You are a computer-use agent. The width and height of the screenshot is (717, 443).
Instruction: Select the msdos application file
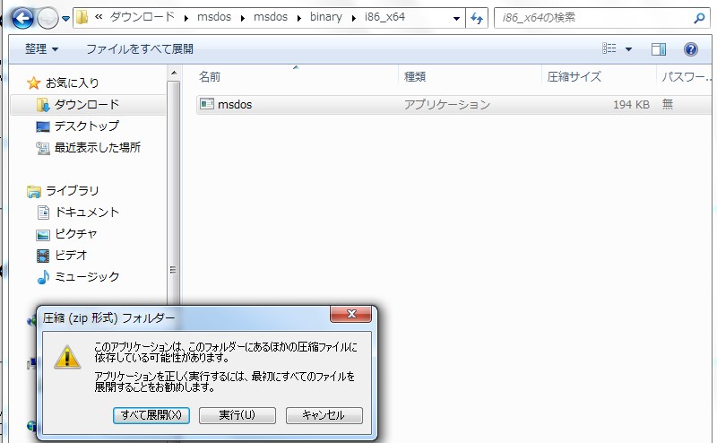click(x=454, y=104)
